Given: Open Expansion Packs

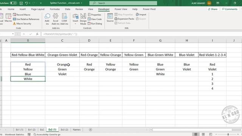Looking at the screenshot, I should (124, 19).
